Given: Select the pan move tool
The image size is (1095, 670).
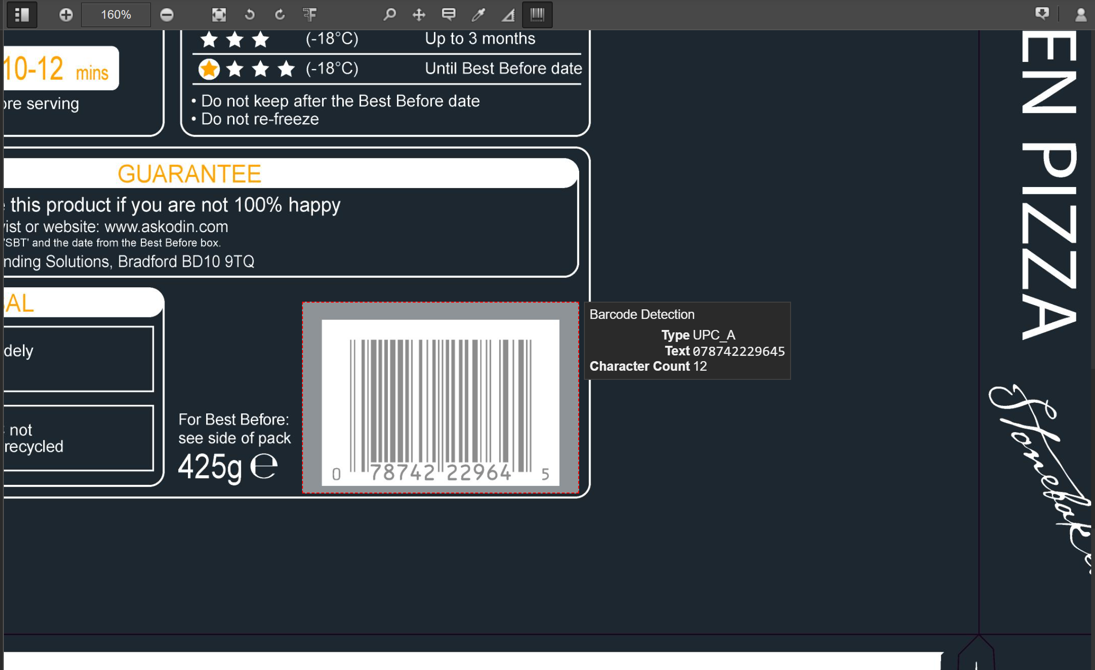Looking at the screenshot, I should pyautogui.click(x=419, y=15).
